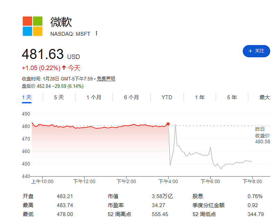Click the 440 y-axis label
Screen dimensions: 275x222
(x=26, y=176)
